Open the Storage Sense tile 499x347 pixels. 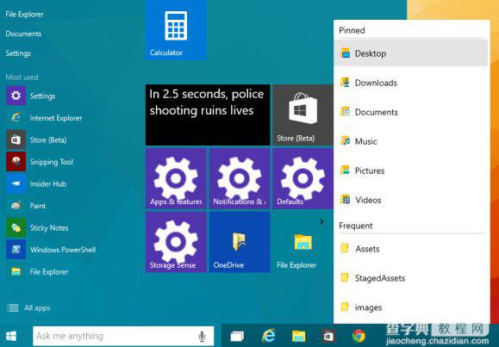[176, 242]
